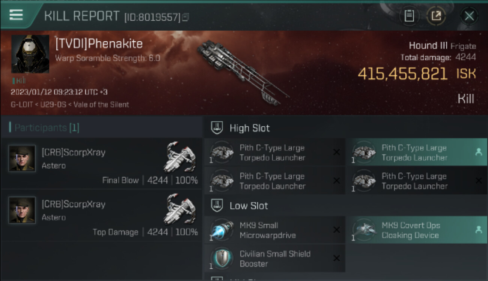The width and height of the screenshot is (488, 281).
Task: Click person icon on Covert Ops Cloaking Device
Action: pyautogui.click(x=478, y=230)
